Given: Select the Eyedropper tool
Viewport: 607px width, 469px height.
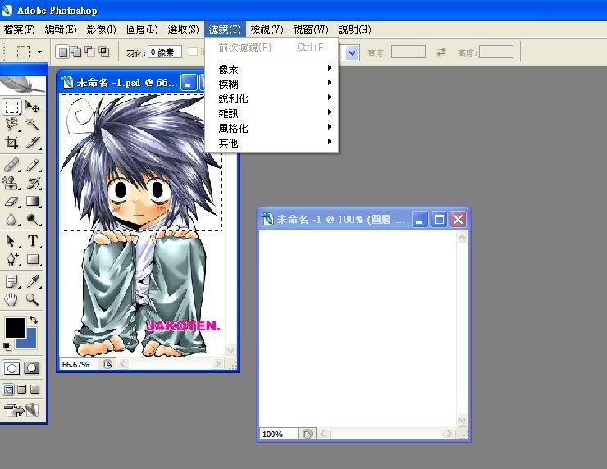Looking at the screenshot, I should (x=33, y=281).
